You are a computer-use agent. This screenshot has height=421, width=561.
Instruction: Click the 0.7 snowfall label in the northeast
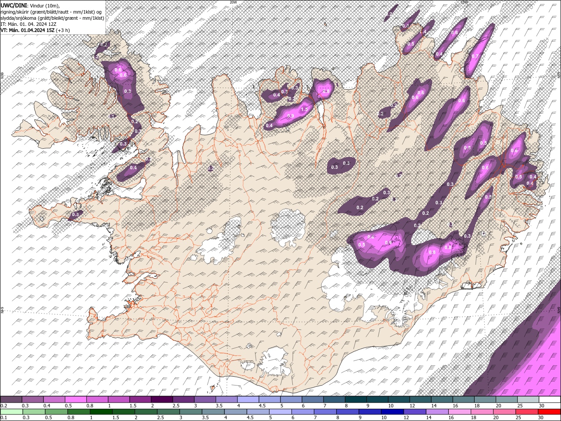coord(475,57)
